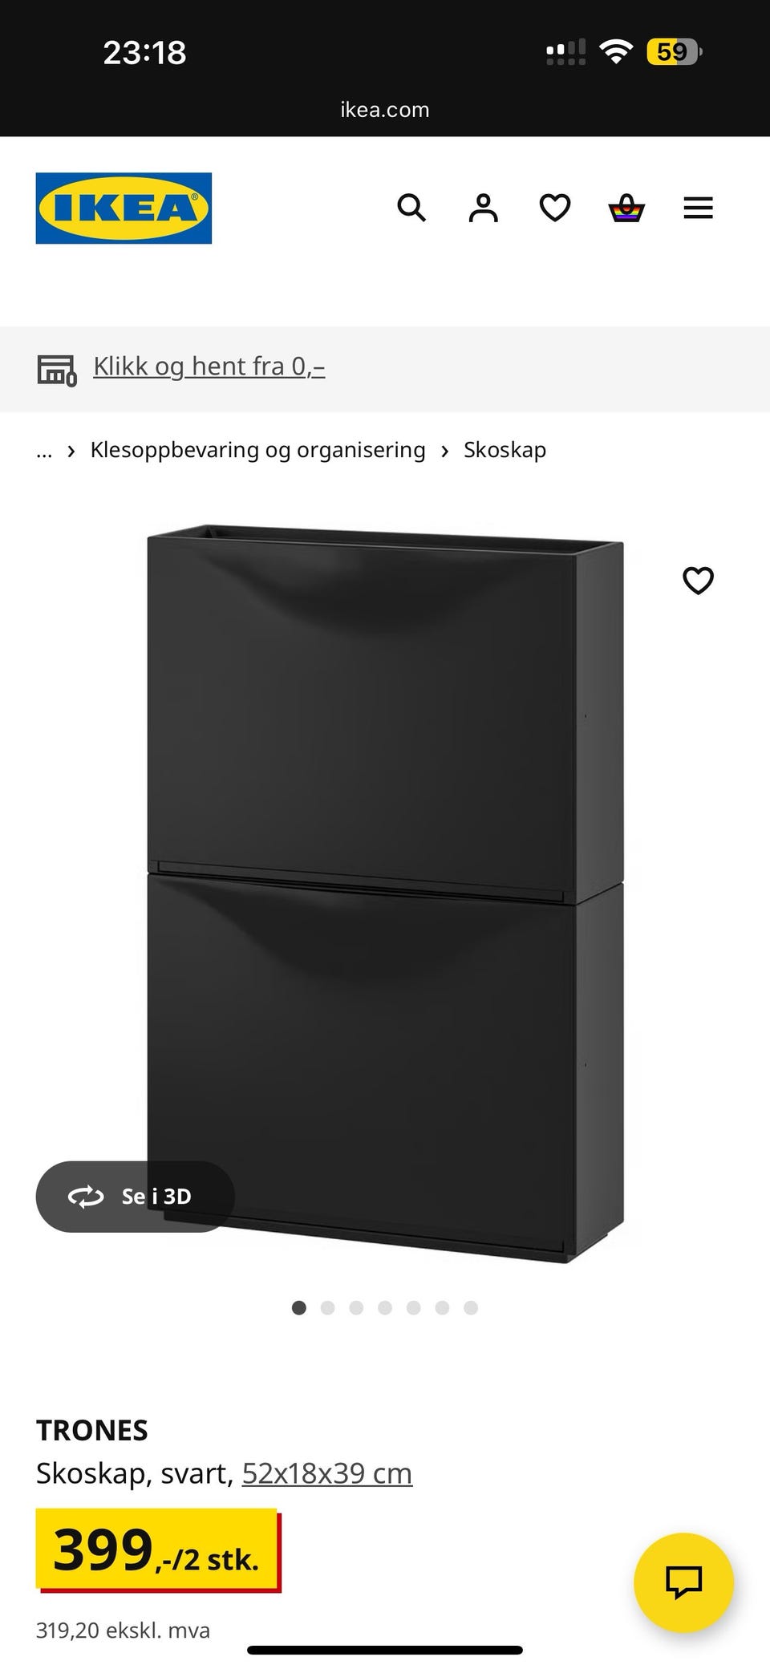770x1669 pixels.
Task: Tap the black TRONES product image
Action: point(385,893)
